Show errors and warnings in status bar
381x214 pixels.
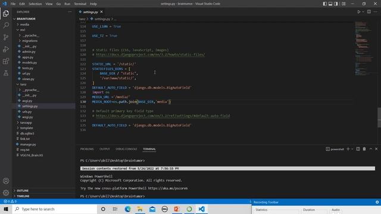(10, 202)
